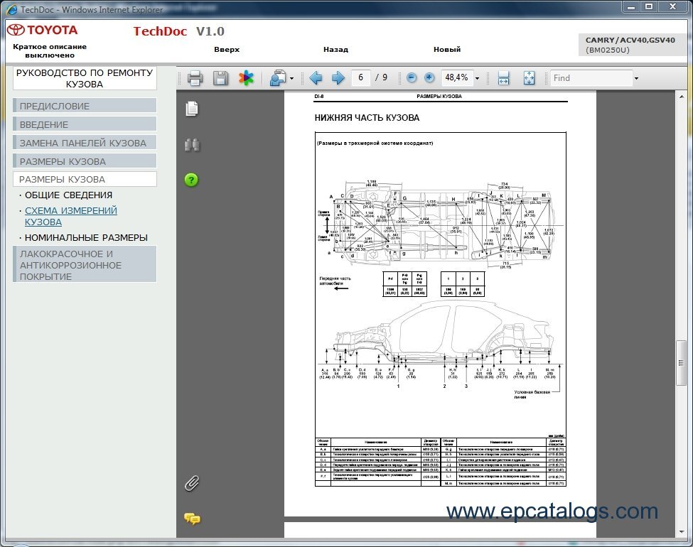Click the Toyota logo in the header
The height and width of the screenshot is (547, 693).
(43, 30)
